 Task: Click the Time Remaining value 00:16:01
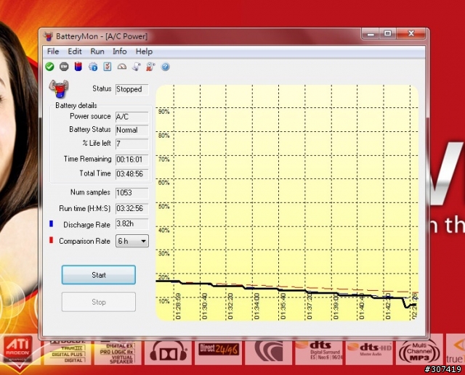pos(132,160)
